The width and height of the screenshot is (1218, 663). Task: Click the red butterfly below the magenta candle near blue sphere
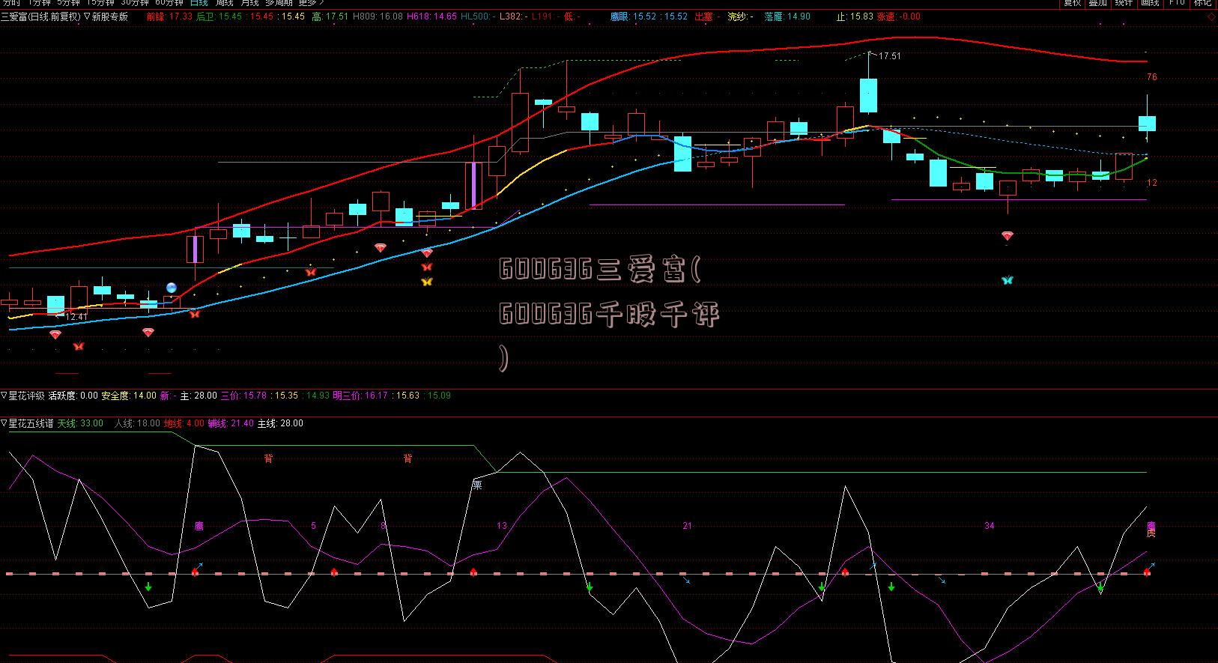click(x=195, y=314)
